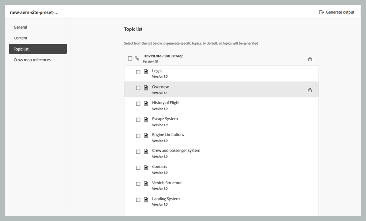Click the Landing System document icon
Viewport: 366px width, 221px height.
pyautogui.click(x=146, y=200)
